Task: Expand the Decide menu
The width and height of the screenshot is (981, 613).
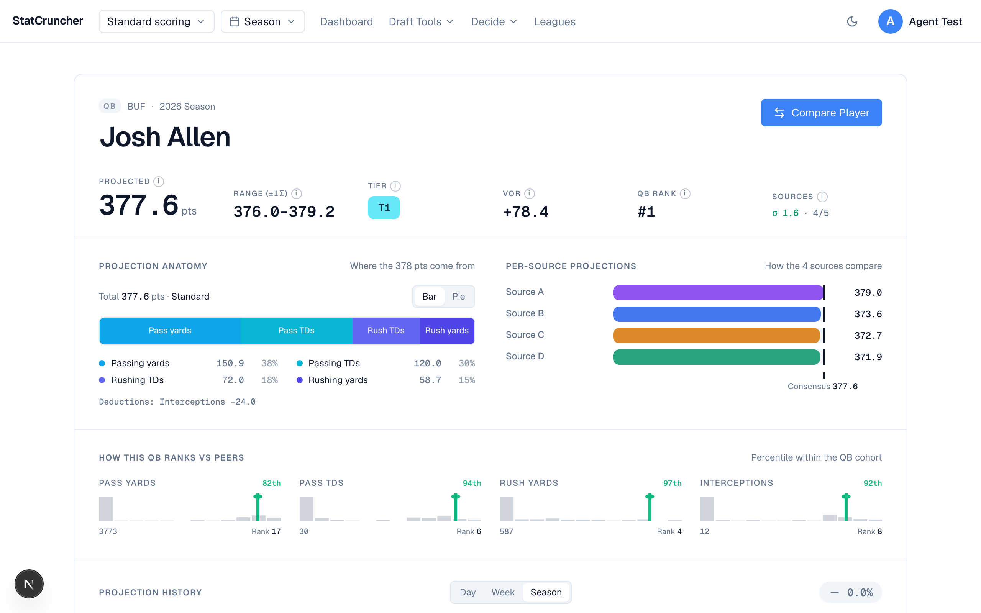Action: coord(494,21)
